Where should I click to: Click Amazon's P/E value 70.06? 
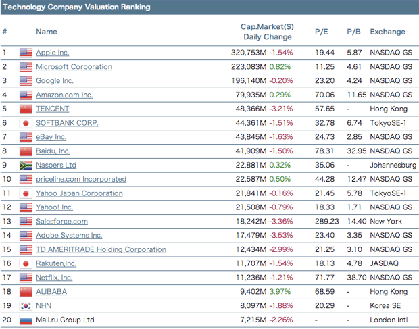tap(324, 95)
